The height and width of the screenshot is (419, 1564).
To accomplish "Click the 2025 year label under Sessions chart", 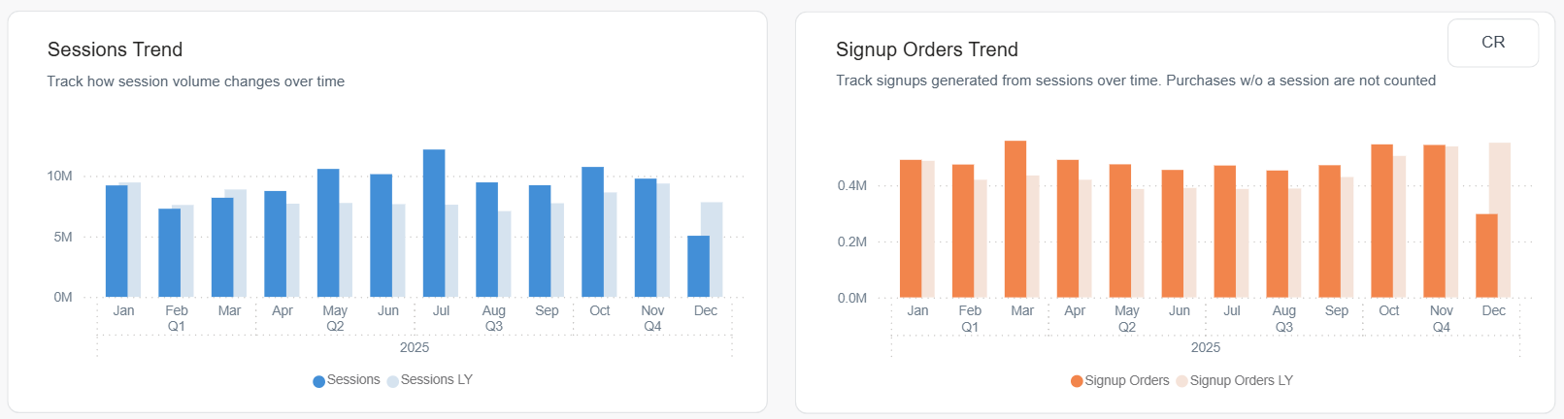I will point(415,347).
